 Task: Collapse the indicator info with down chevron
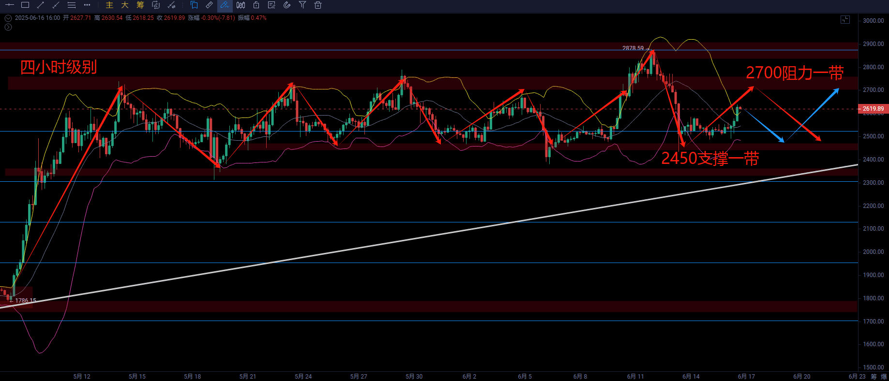[8, 18]
